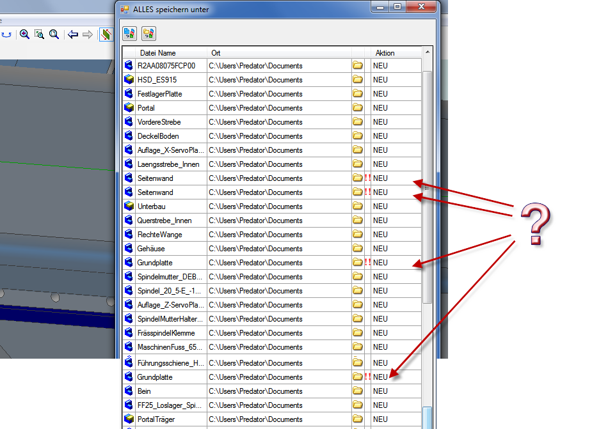The width and height of the screenshot is (601, 429).
Task: Open folder browser for FestlagerPlatte row
Action: [x=358, y=93]
